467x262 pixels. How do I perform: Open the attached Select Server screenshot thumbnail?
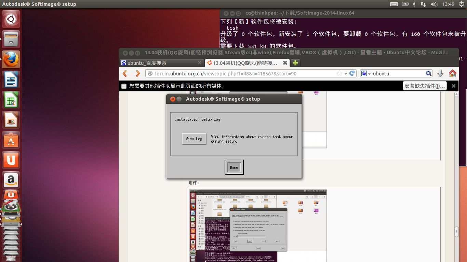click(x=258, y=225)
